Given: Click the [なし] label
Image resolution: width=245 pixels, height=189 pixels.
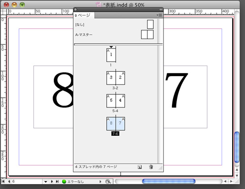Looking at the screenshot, I should click(x=80, y=24).
